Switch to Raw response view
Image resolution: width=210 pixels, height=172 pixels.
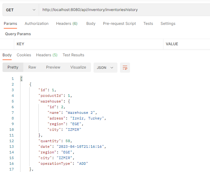point(32,67)
